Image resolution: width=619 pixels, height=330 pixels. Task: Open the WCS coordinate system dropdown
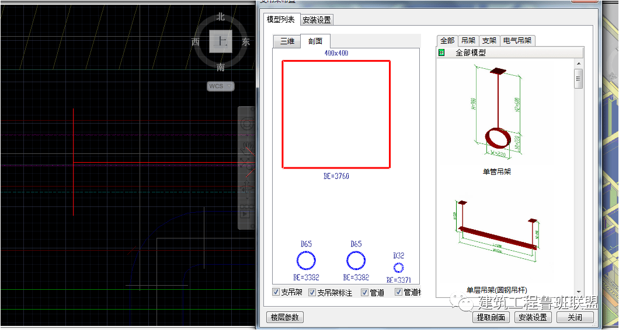click(221, 86)
